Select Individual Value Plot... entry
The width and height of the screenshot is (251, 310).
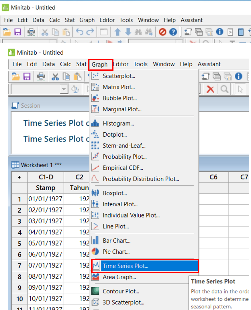pos(144,215)
